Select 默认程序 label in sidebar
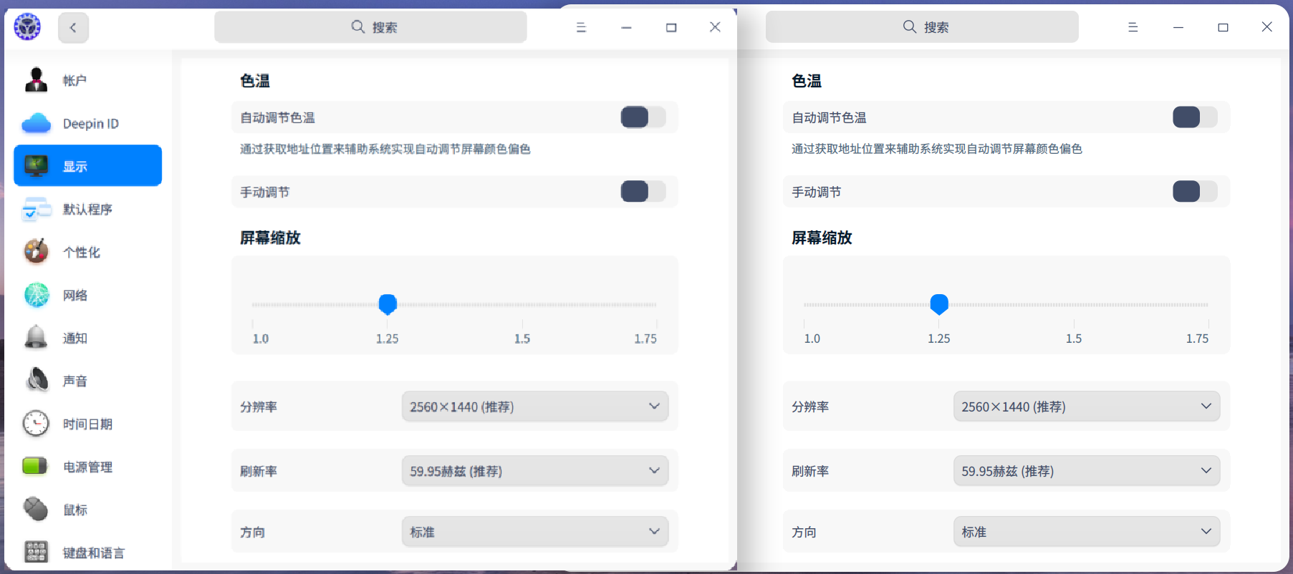Viewport: 1293px width, 574px height. (x=87, y=210)
